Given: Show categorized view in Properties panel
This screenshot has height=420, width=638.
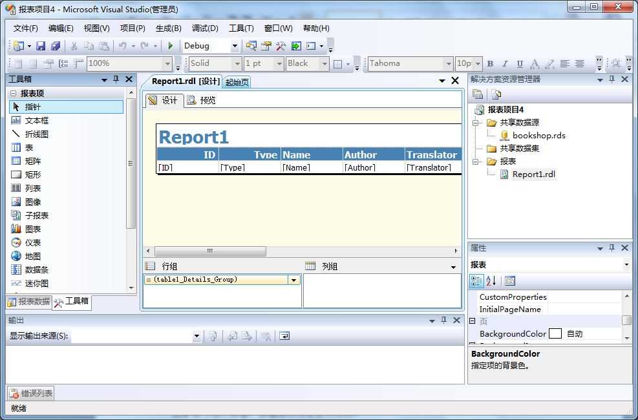Looking at the screenshot, I should (476, 280).
